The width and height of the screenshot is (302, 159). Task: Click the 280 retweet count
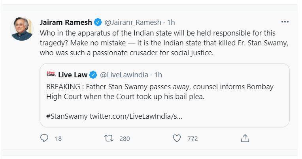point(125,138)
